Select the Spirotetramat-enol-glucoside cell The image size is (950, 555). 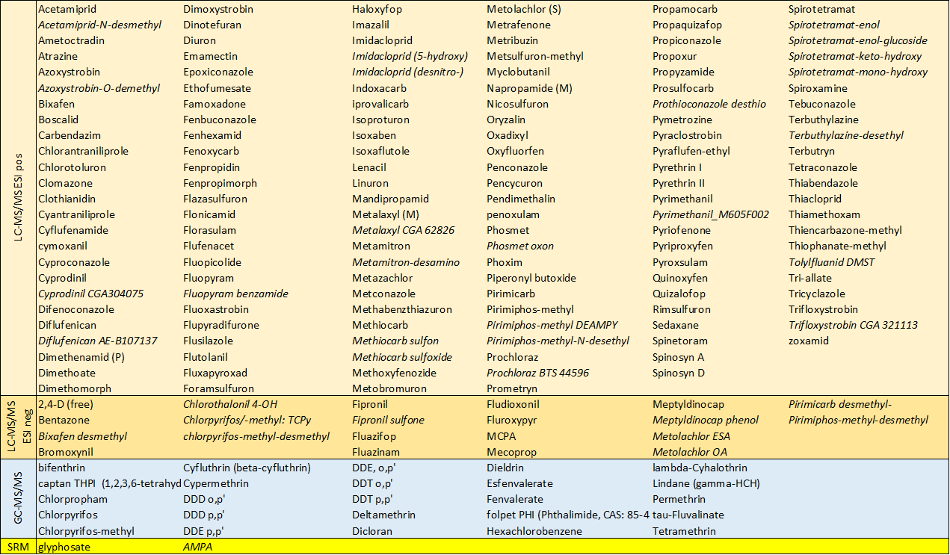click(x=857, y=40)
